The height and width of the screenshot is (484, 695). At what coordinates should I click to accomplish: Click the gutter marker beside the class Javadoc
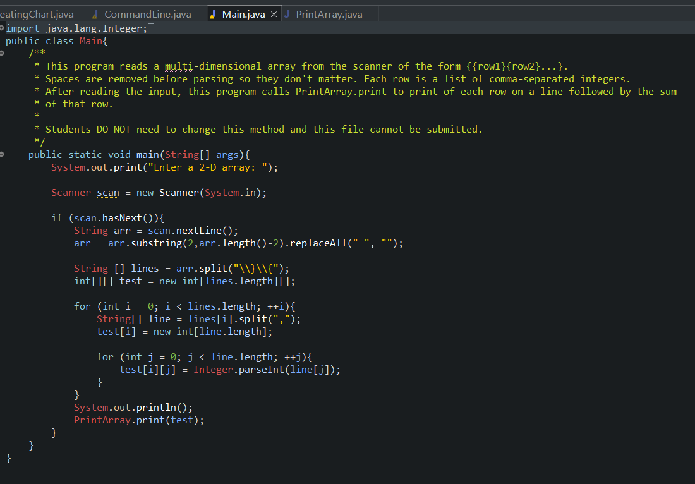(3, 53)
